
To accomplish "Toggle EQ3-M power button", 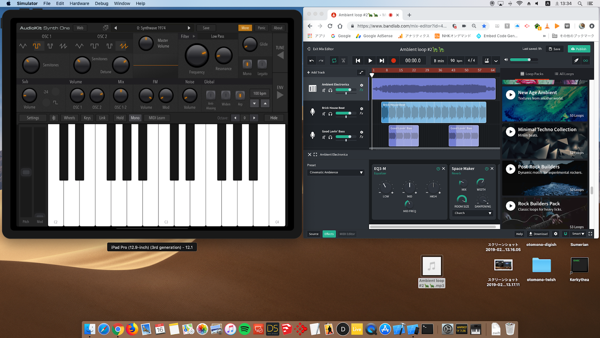I will (x=438, y=169).
